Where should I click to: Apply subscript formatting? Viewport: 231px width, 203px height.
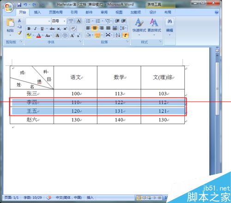coord(59,29)
